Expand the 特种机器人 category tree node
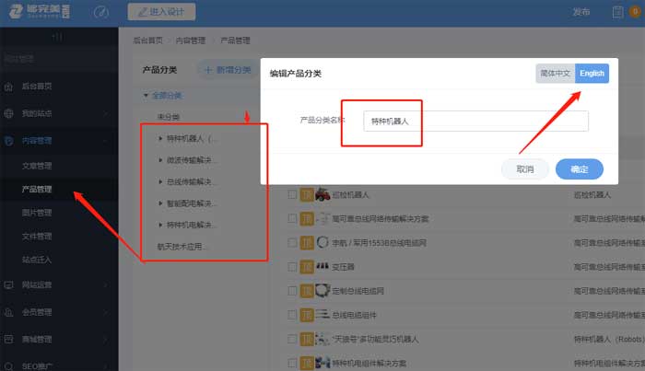Viewport: 645px width, 371px height. click(161, 139)
